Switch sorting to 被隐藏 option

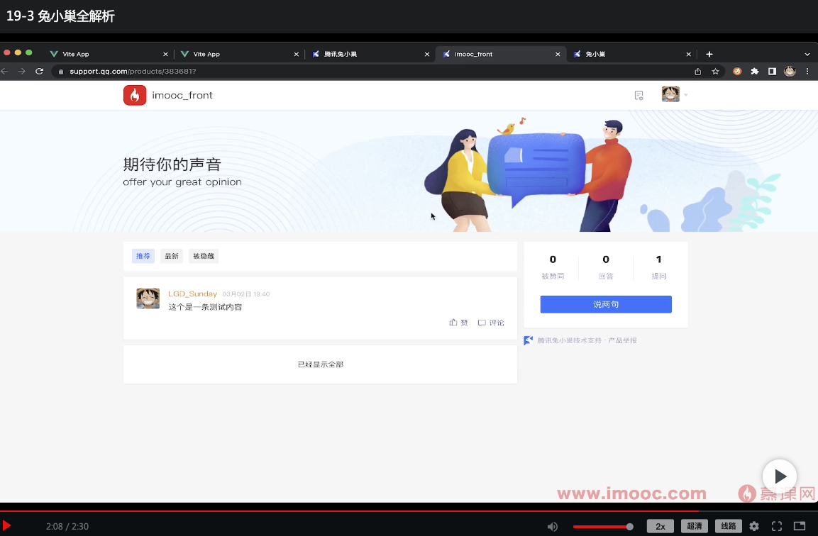coord(203,255)
